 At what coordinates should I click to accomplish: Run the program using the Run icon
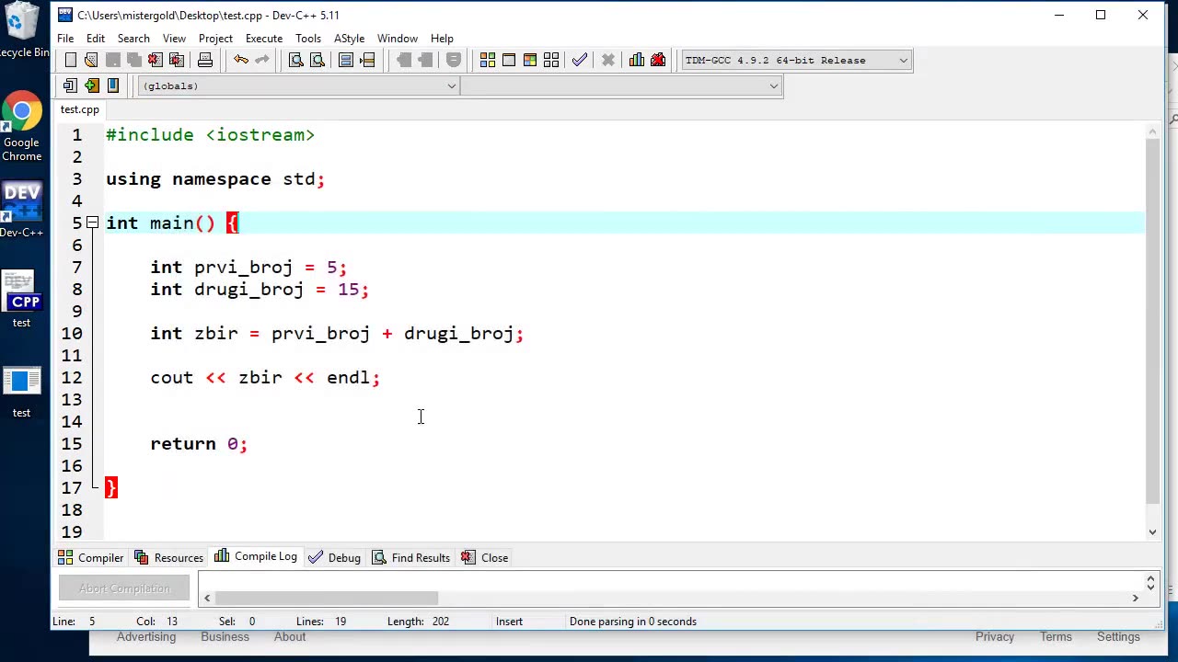coord(509,60)
